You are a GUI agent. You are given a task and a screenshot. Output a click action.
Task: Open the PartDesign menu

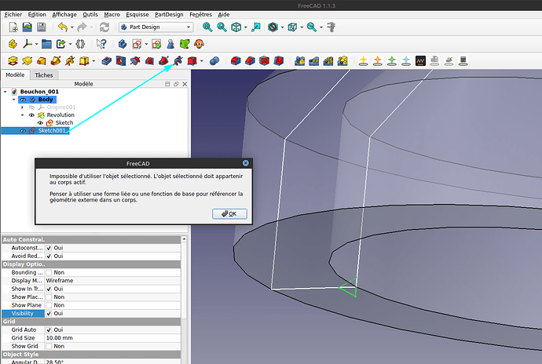(169, 14)
